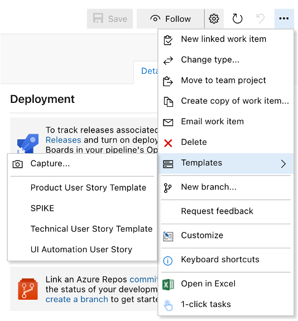This screenshot has width=298, height=321.
Task: Expand the Templates submenu chevron
Action: (x=283, y=164)
